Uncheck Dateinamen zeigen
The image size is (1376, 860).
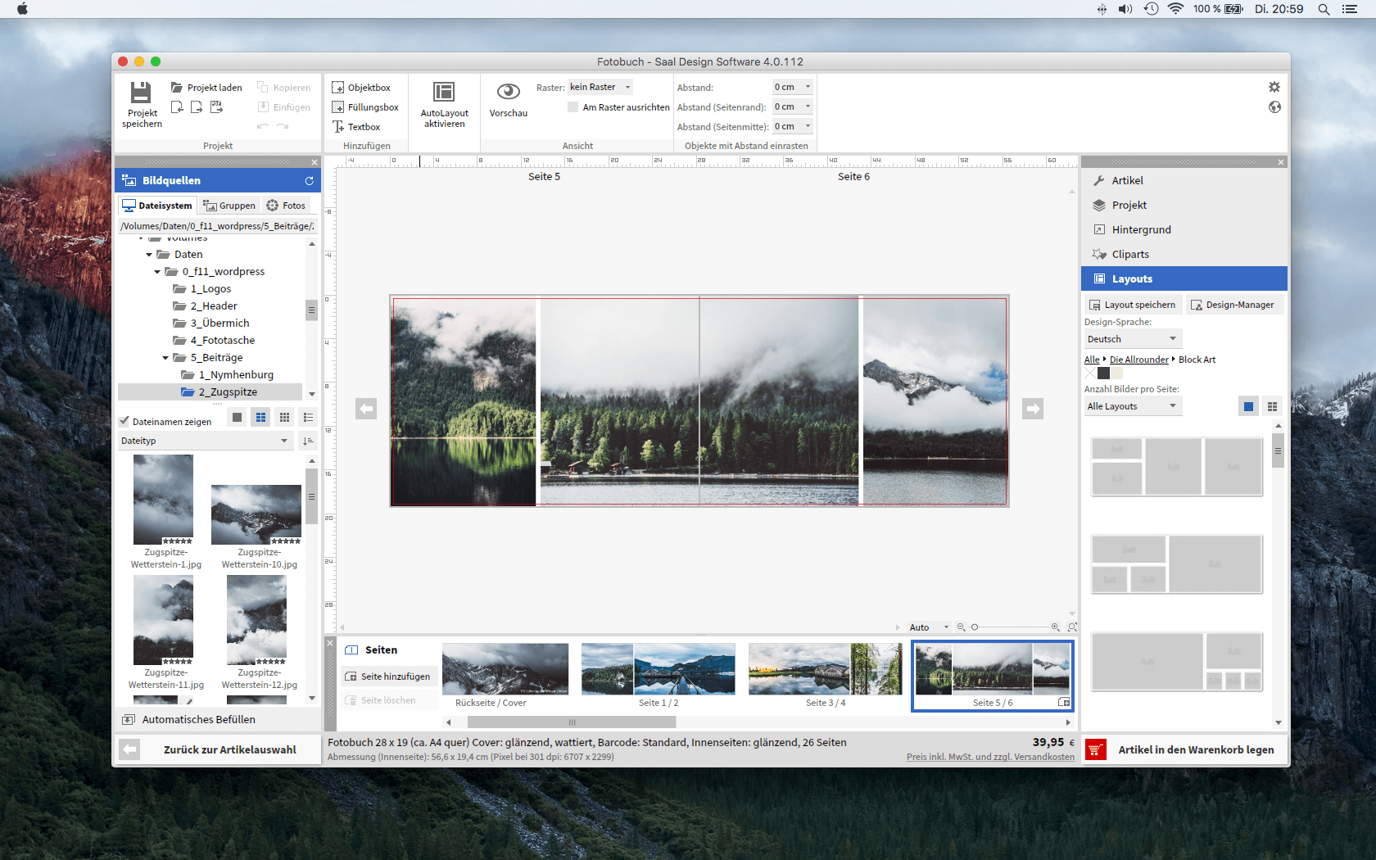click(x=125, y=420)
